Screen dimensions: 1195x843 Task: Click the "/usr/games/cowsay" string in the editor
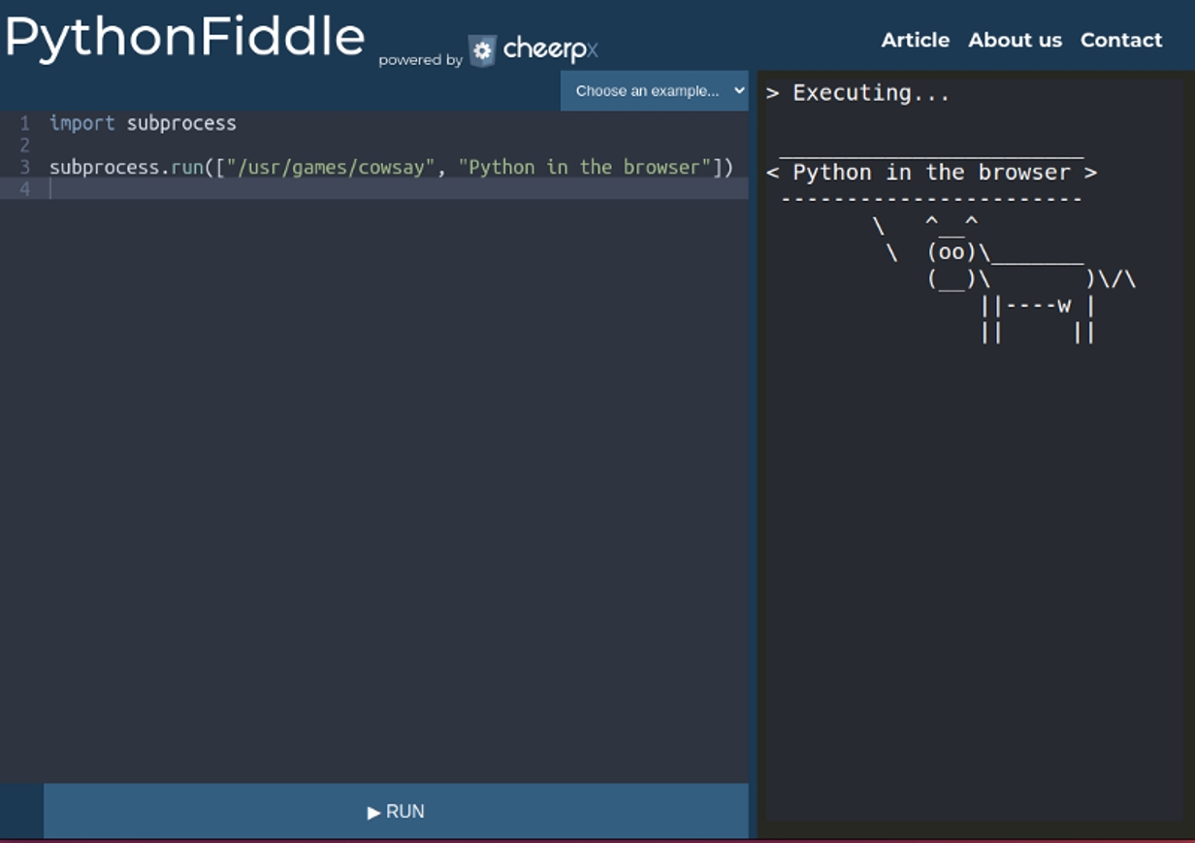[331, 167]
